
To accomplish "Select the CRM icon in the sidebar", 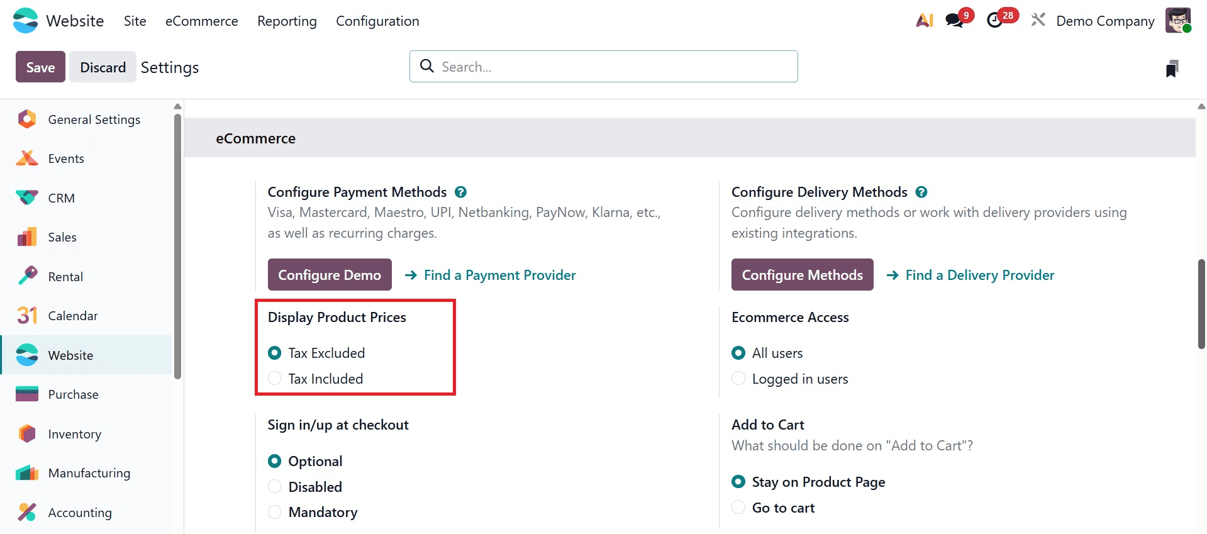I will [x=26, y=197].
